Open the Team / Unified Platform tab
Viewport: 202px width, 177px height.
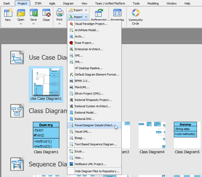point(110,3)
